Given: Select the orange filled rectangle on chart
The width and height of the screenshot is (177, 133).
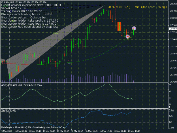Looking at the screenshot, I should (x=119, y=26).
